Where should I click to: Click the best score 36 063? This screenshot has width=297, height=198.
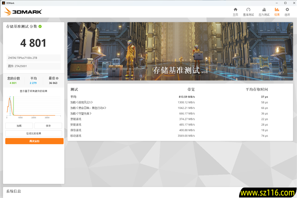pos(53,83)
